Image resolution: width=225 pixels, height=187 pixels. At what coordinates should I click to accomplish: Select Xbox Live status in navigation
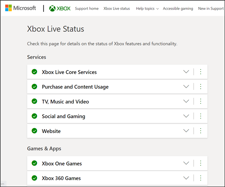[117, 9]
